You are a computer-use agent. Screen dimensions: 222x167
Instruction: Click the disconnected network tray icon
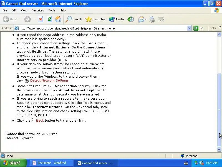coord(201,163)
